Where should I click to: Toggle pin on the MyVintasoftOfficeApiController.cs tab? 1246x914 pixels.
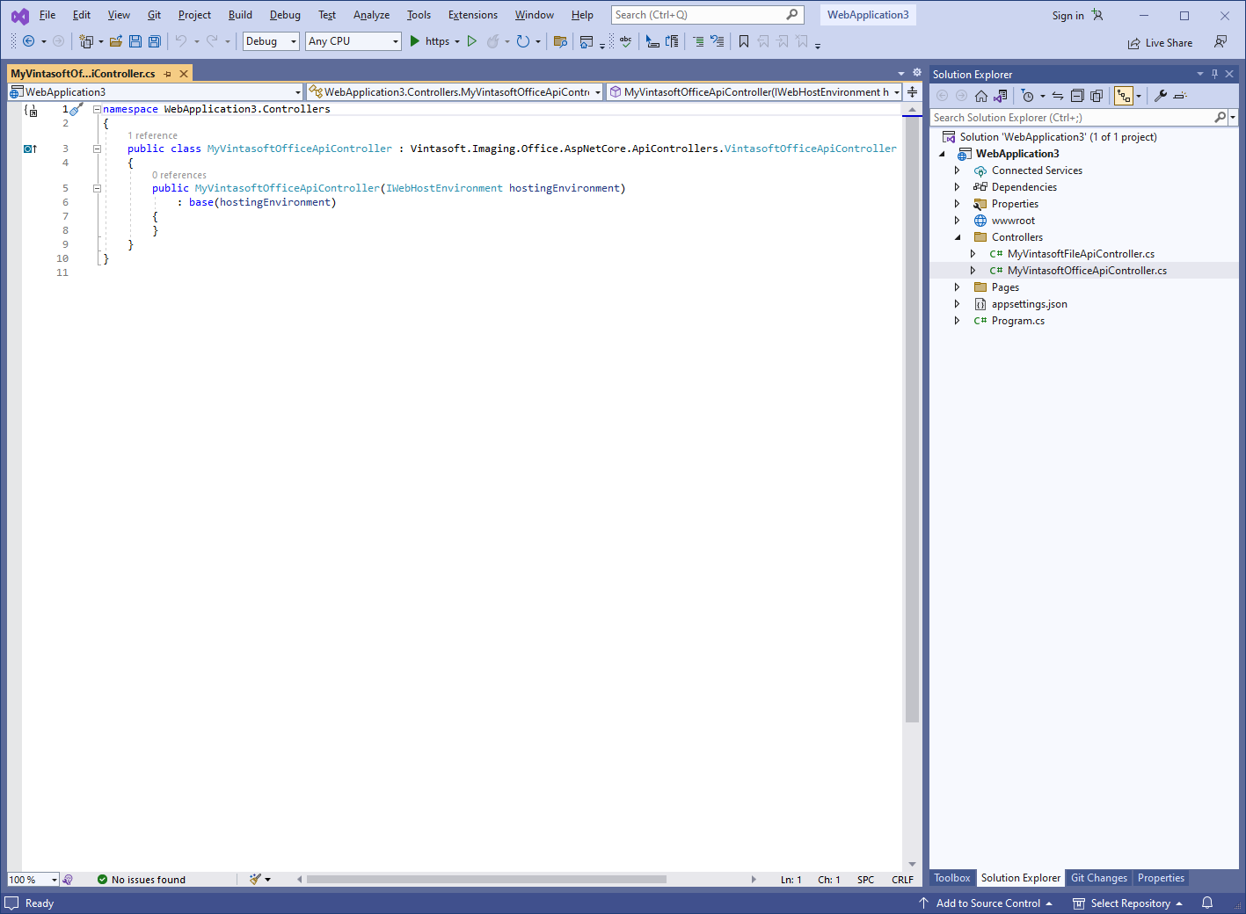[x=168, y=74]
